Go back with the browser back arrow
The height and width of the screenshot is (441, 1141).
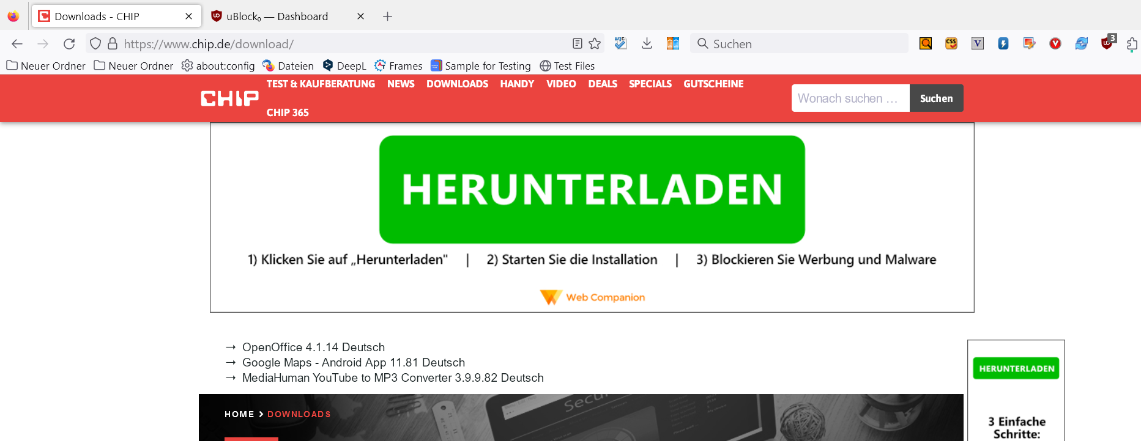click(17, 44)
